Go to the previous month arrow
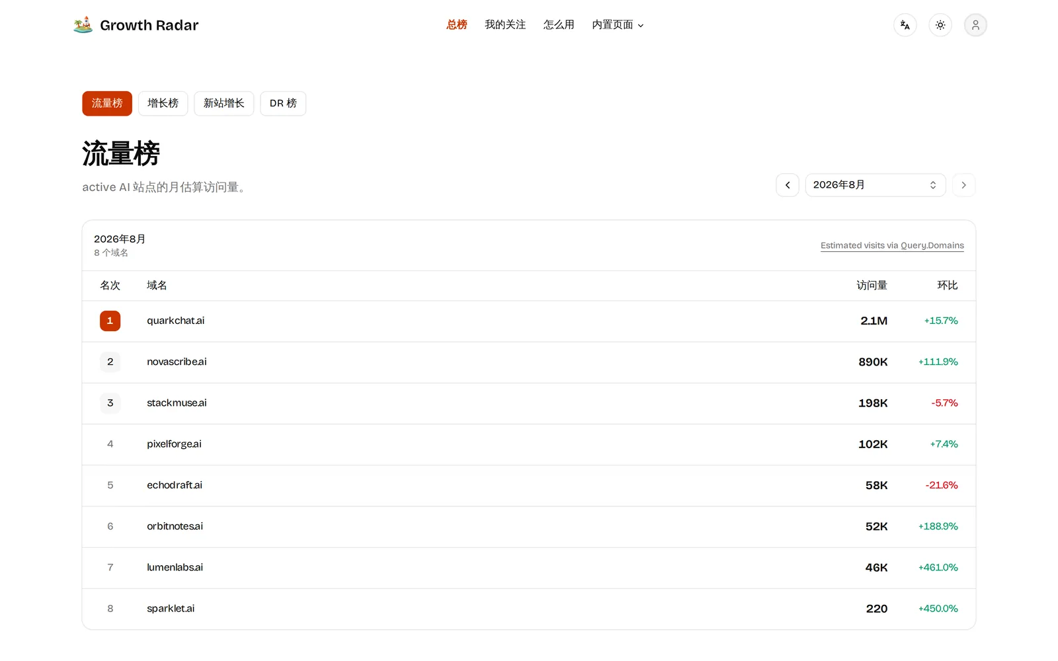This screenshot has height=661, width=1058. [x=788, y=185]
